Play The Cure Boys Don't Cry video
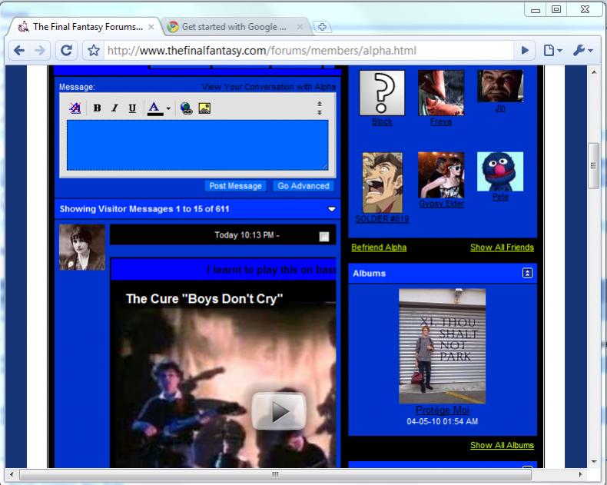This screenshot has height=485, width=607. click(x=279, y=411)
